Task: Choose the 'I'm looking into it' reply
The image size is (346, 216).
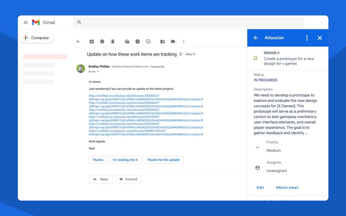Action: [125, 160]
